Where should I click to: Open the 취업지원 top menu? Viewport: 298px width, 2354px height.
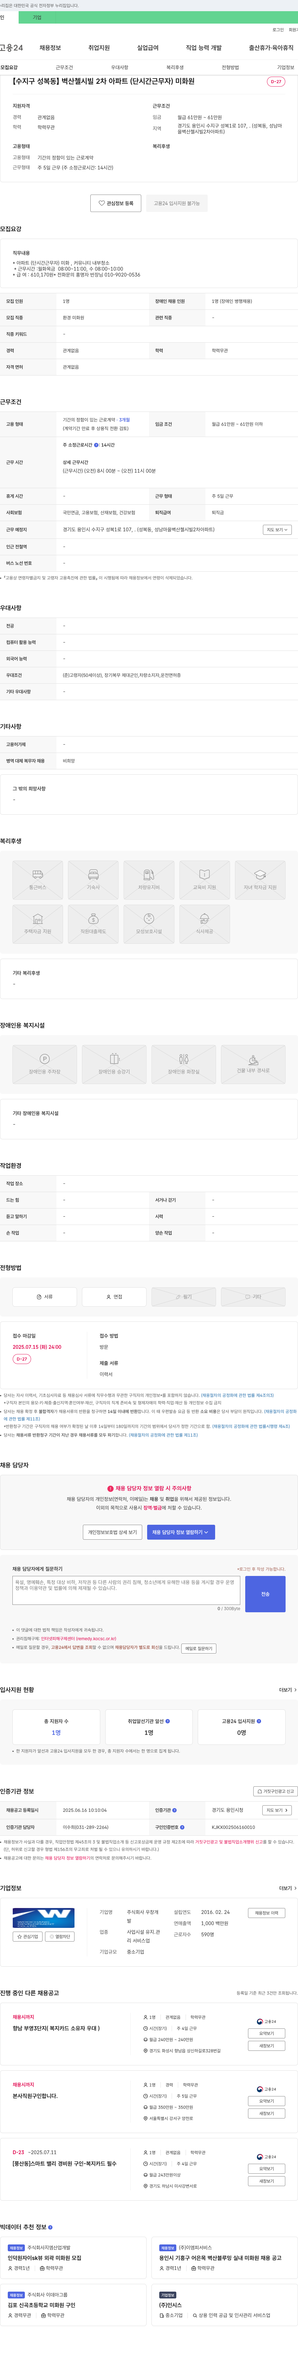point(99,47)
